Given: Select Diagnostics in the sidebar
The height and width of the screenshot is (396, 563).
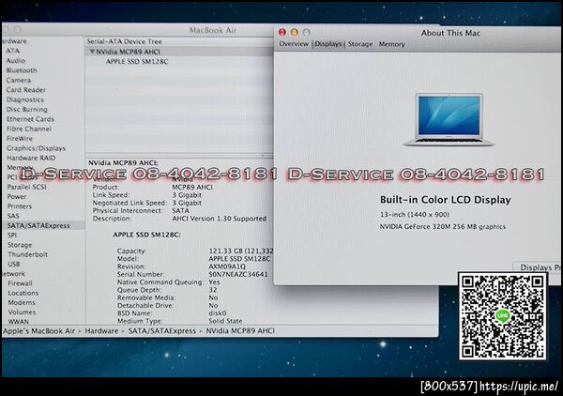Looking at the screenshot, I should pyautogui.click(x=24, y=99).
